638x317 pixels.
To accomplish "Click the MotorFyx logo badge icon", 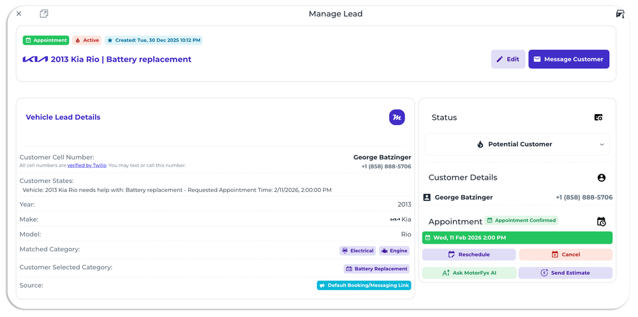I will pyautogui.click(x=397, y=117).
